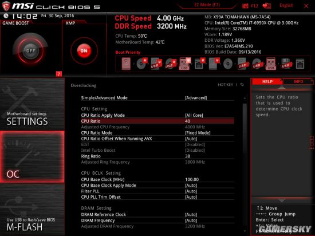Open the motherboard SETTINGS section
Image resolution: width=315 pixels, height=236 pixels.
tap(32, 104)
